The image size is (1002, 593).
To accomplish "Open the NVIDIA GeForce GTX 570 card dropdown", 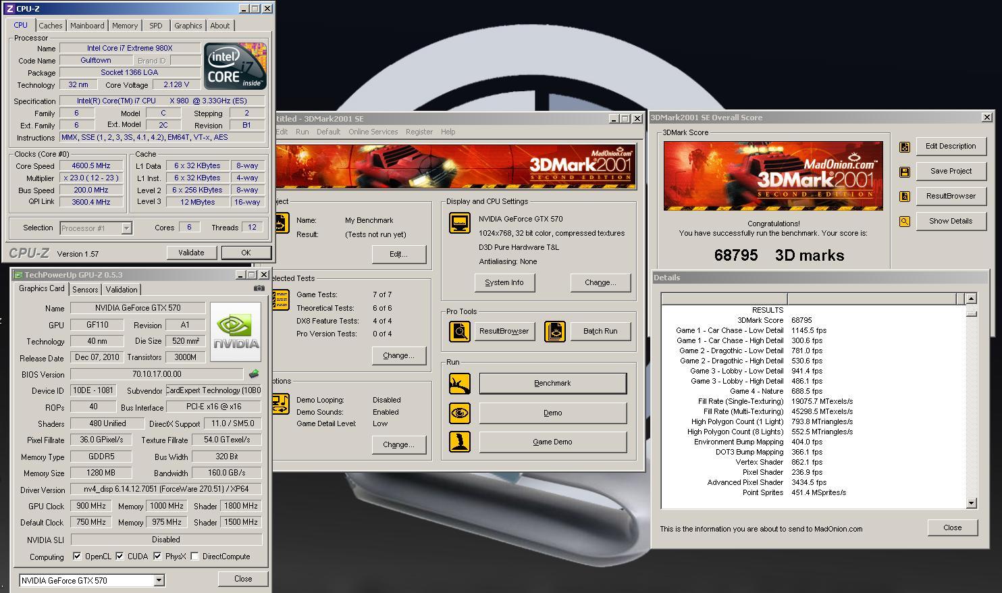I will (x=159, y=580).
